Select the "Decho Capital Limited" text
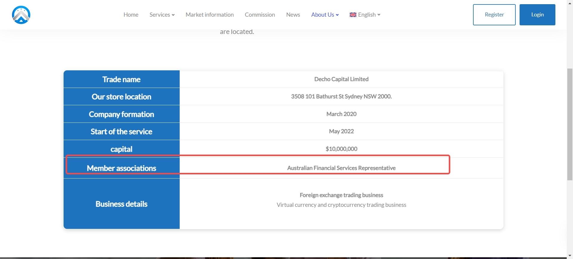Viewport: 573px width, 259px height. click(341, 79)
